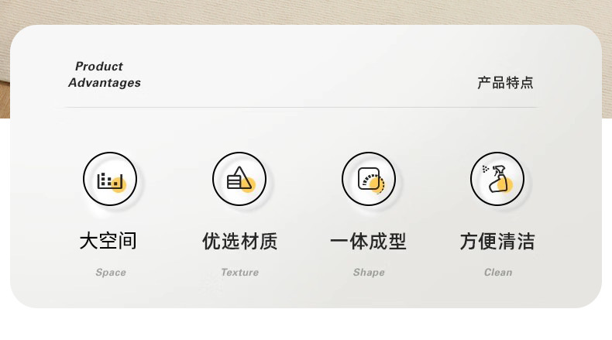The image size is (612, 340).
Task: Click the 方便清洁 label
Action: [x=497, y=241]
